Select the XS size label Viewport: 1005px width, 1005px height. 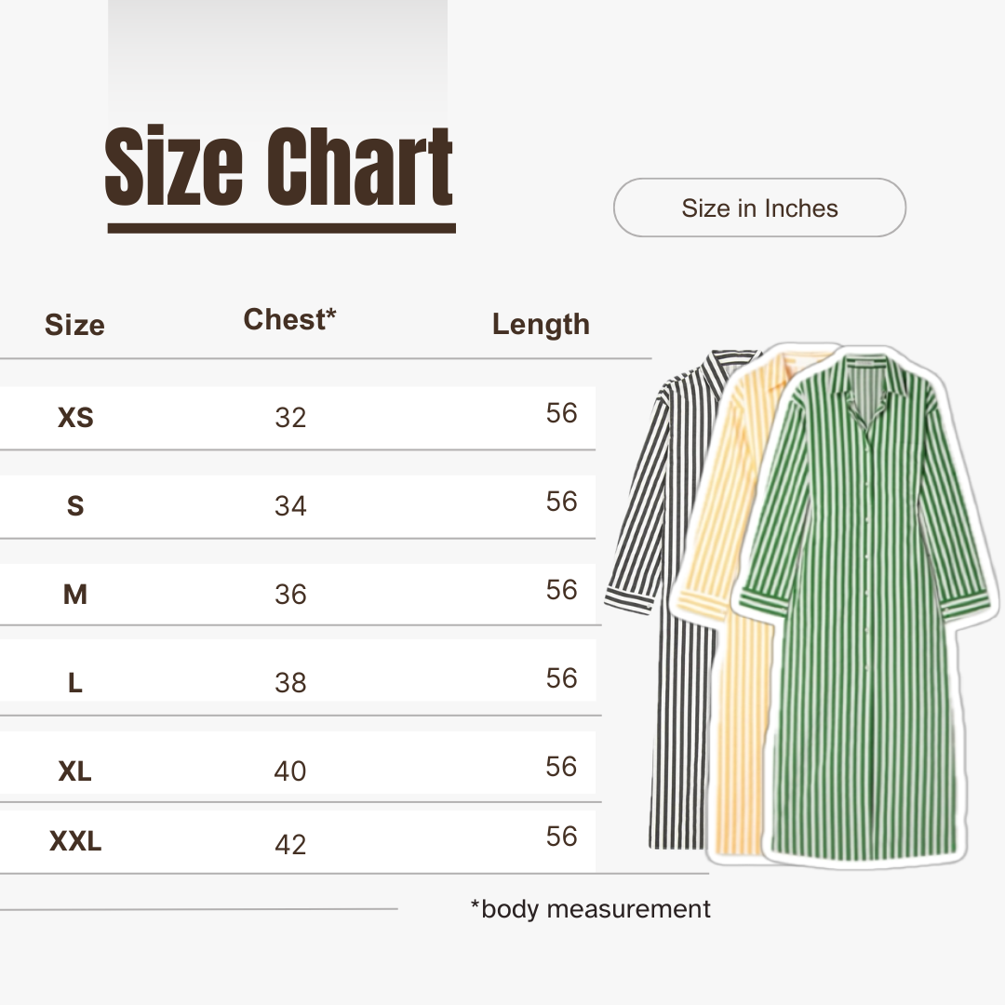75,418
